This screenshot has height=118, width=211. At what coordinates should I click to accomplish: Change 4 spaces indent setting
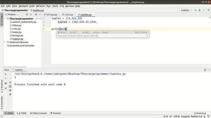click(x=185, y=117)
